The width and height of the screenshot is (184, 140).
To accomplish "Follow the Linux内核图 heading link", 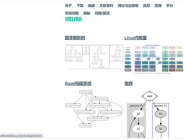I will pyautogui.click(x=136, y=38).
